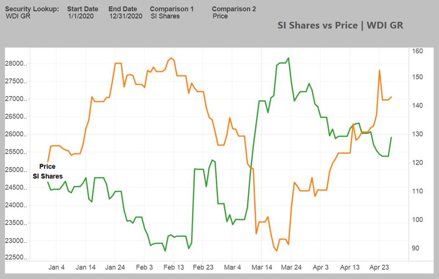The height and width of the screenshot is (279, 439).
Task: Click the 160 right axis value
Action: pos(418,51)
